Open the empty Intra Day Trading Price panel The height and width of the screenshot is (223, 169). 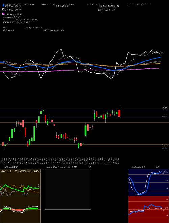(68, 189)
